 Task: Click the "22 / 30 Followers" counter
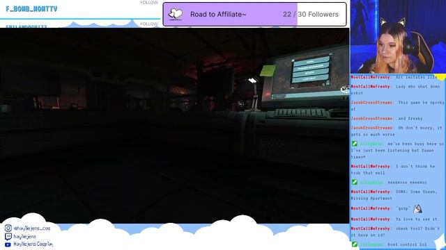tap(311, 14)
